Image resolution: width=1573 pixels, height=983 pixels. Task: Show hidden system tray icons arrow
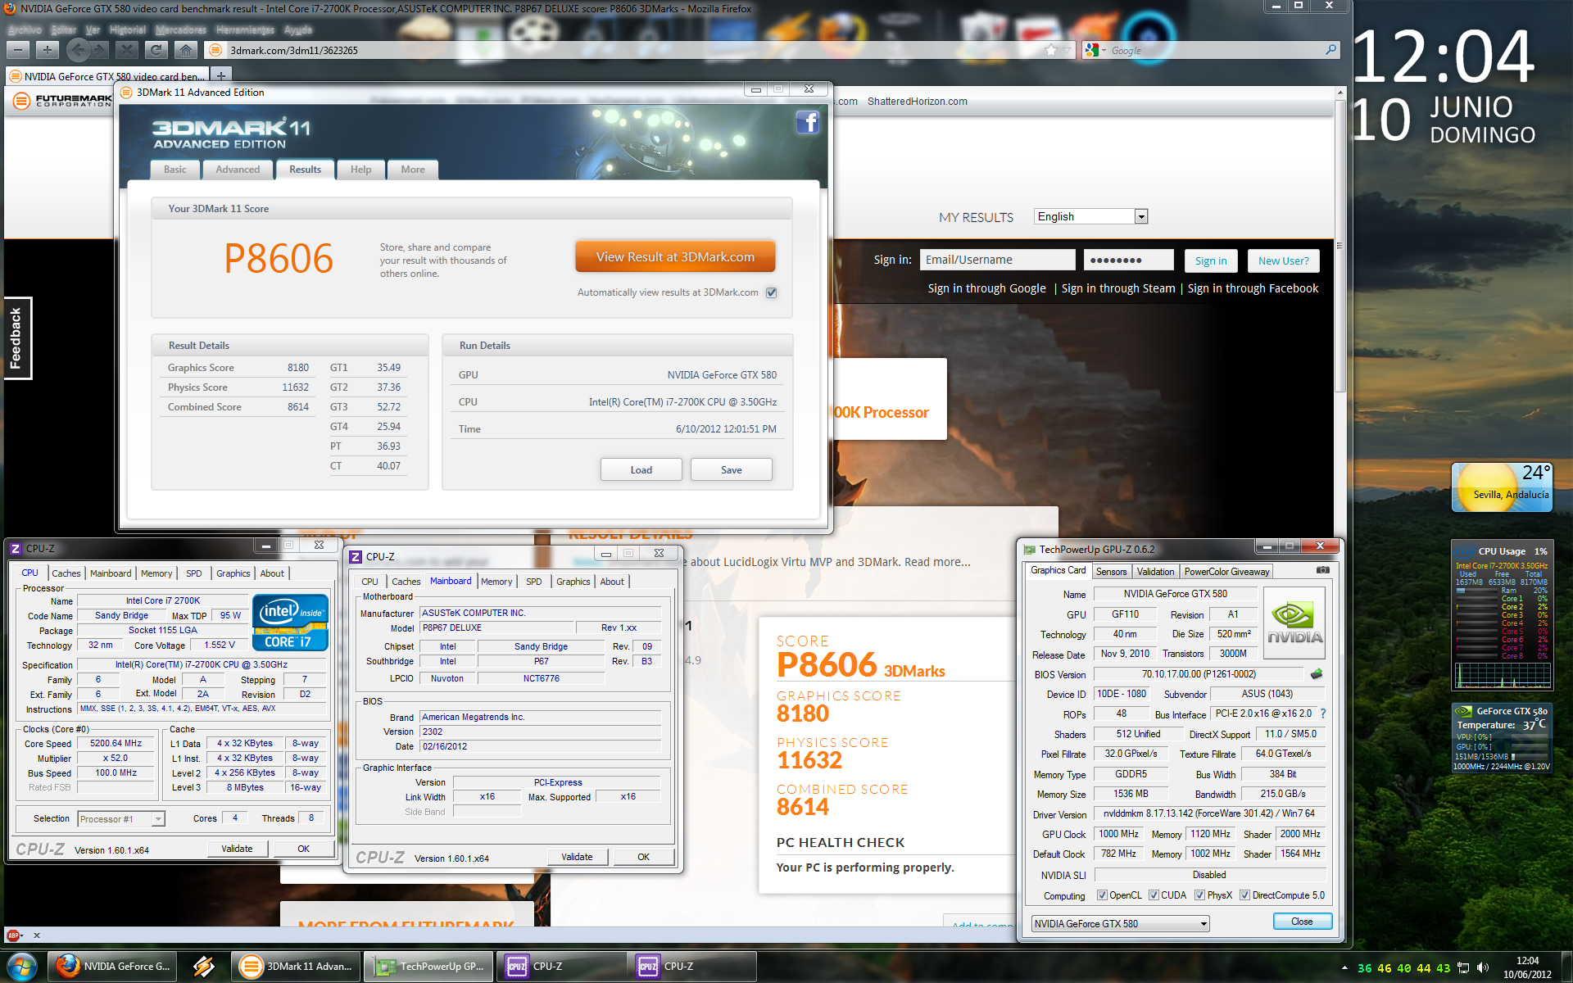click(x=1344, y=967)
